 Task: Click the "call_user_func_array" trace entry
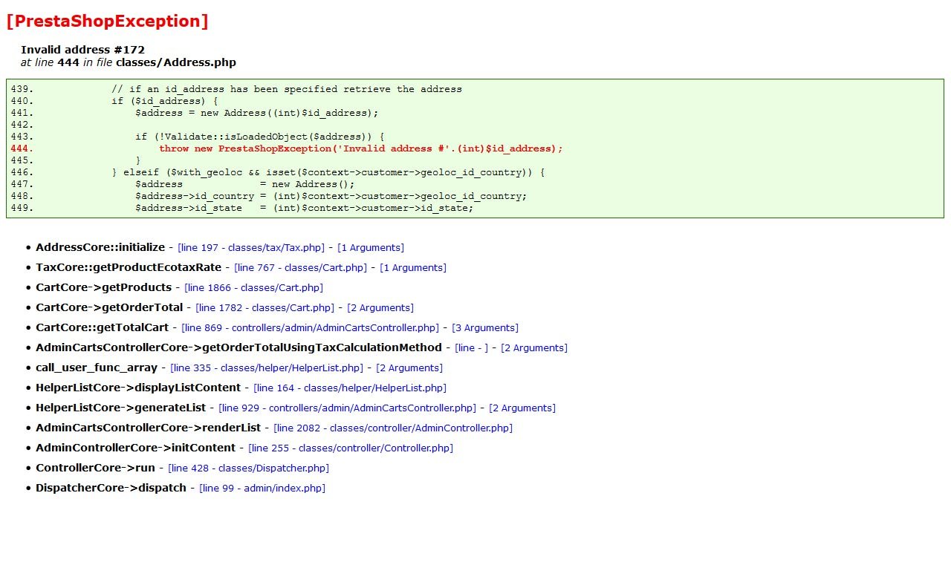pos(97,368)
